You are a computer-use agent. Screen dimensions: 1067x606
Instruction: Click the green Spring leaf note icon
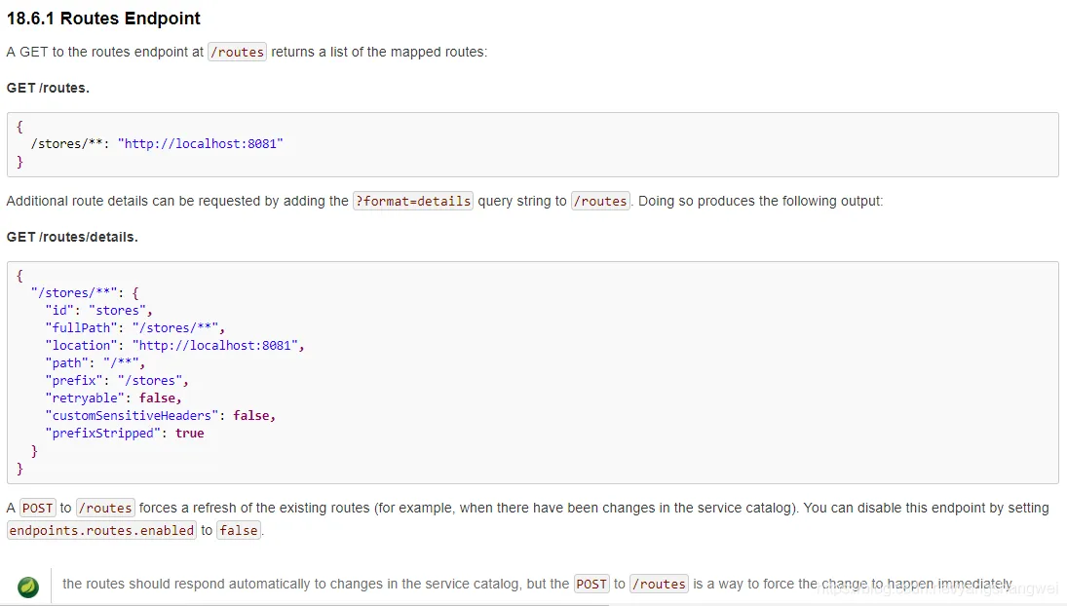click(x=28, y=587)
